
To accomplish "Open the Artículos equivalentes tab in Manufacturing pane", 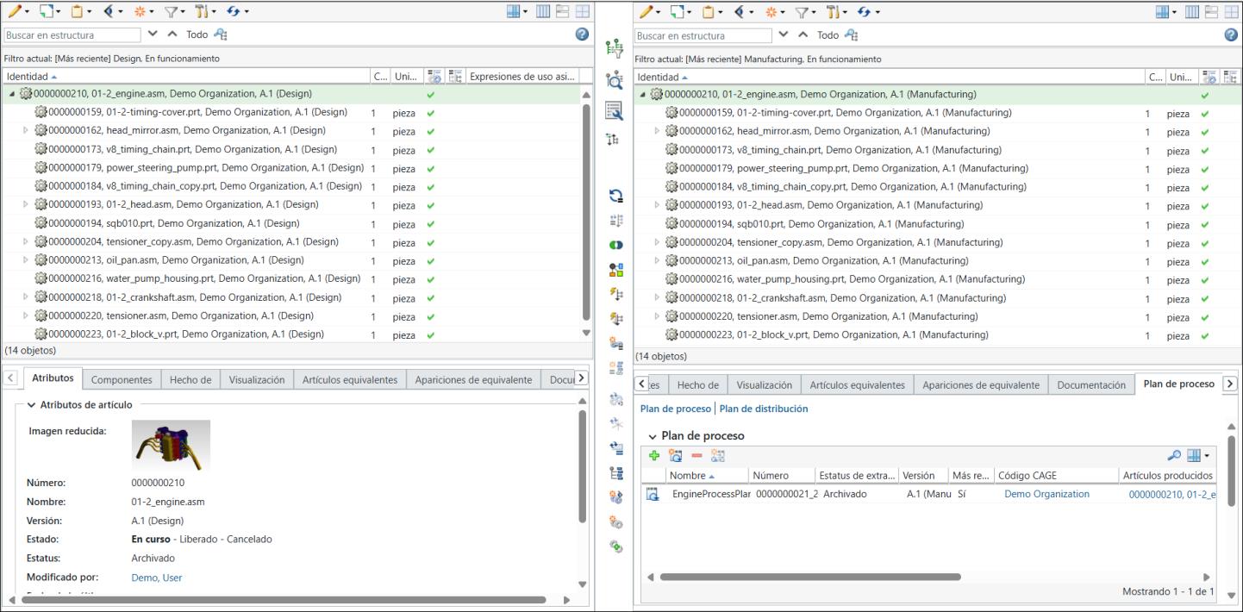I will pos(857,385).
